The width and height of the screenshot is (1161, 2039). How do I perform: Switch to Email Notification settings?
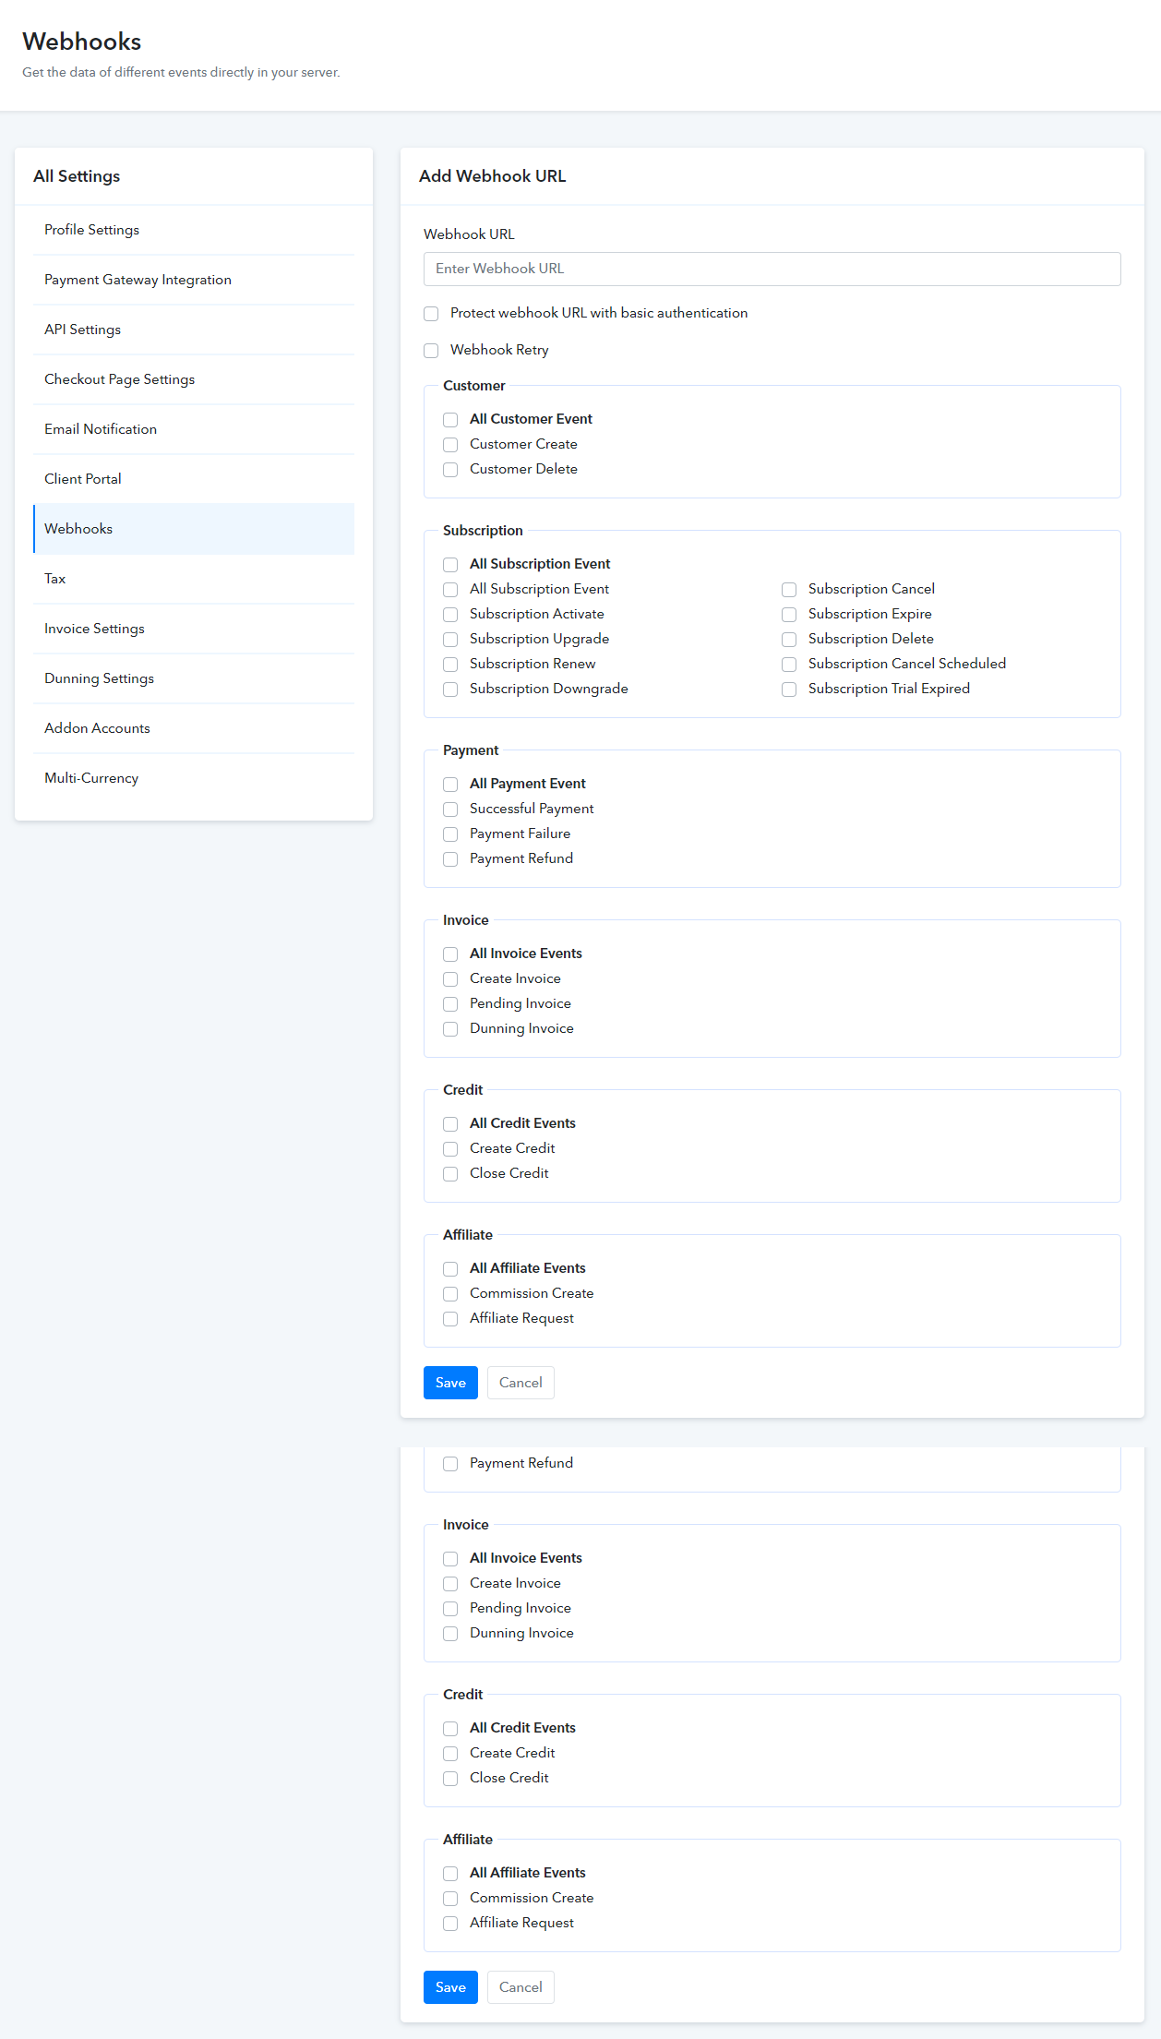click(101, 429)
